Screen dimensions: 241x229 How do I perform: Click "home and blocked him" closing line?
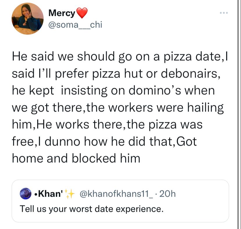click(76, 158)
